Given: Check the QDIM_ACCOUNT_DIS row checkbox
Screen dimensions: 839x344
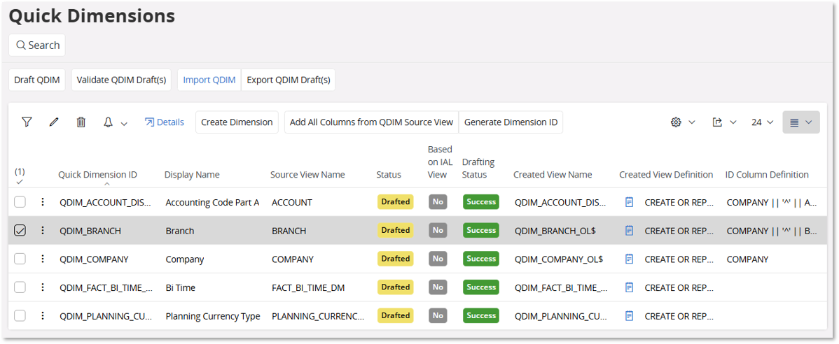Looking at the screenshot, I should [20, 203].
